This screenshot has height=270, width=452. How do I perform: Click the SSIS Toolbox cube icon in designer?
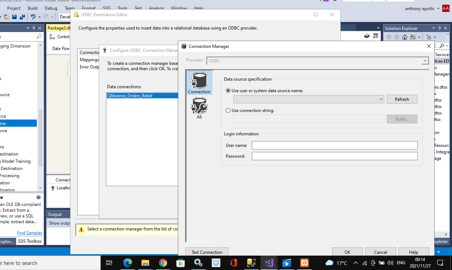(x=367, y=36)
